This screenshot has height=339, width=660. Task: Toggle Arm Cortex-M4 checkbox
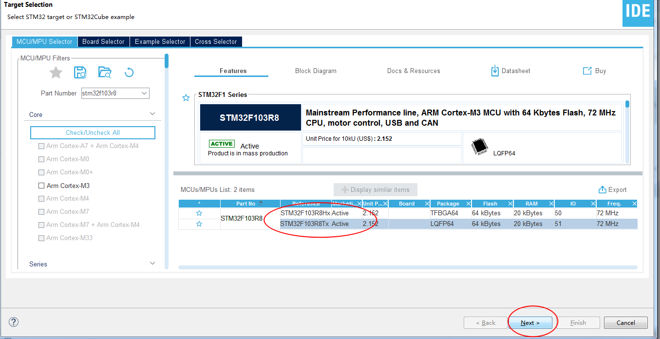[x=41, y=198]
